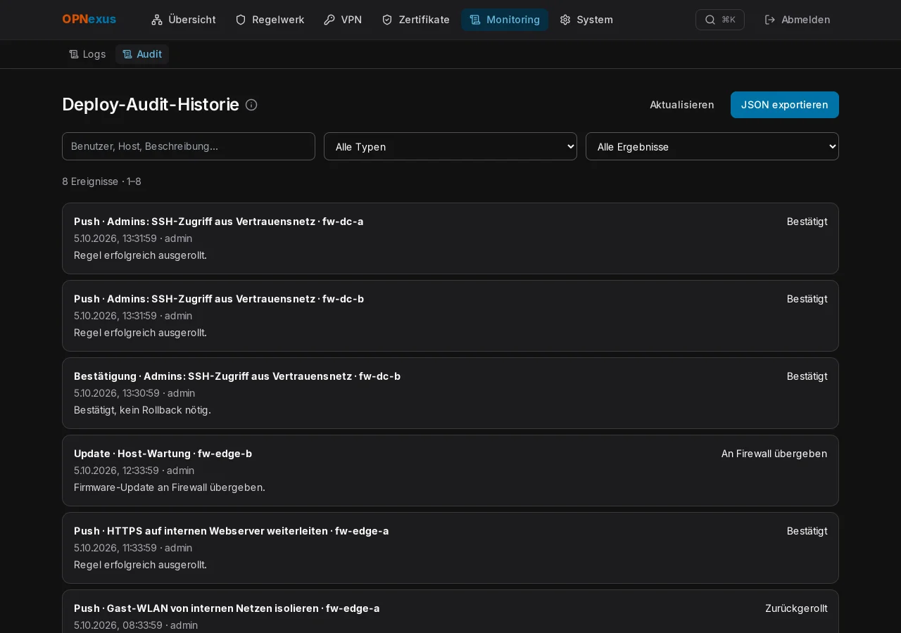Select the Bestätigung entry for fw-dc-b

tap(450, 393)
